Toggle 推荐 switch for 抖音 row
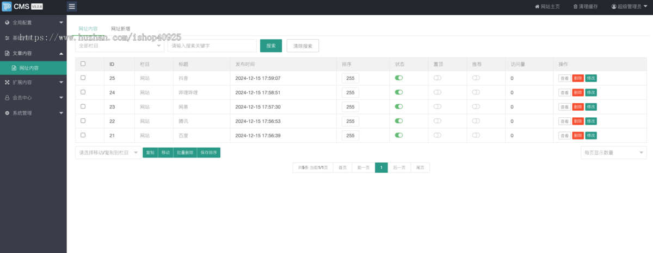Viewport: 653px width, 253px height. click(x=476, y=78)
